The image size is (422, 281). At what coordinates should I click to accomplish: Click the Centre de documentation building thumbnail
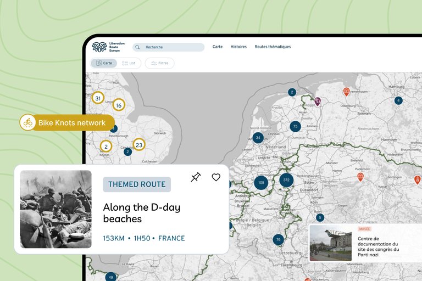click(x=331, y=243)
